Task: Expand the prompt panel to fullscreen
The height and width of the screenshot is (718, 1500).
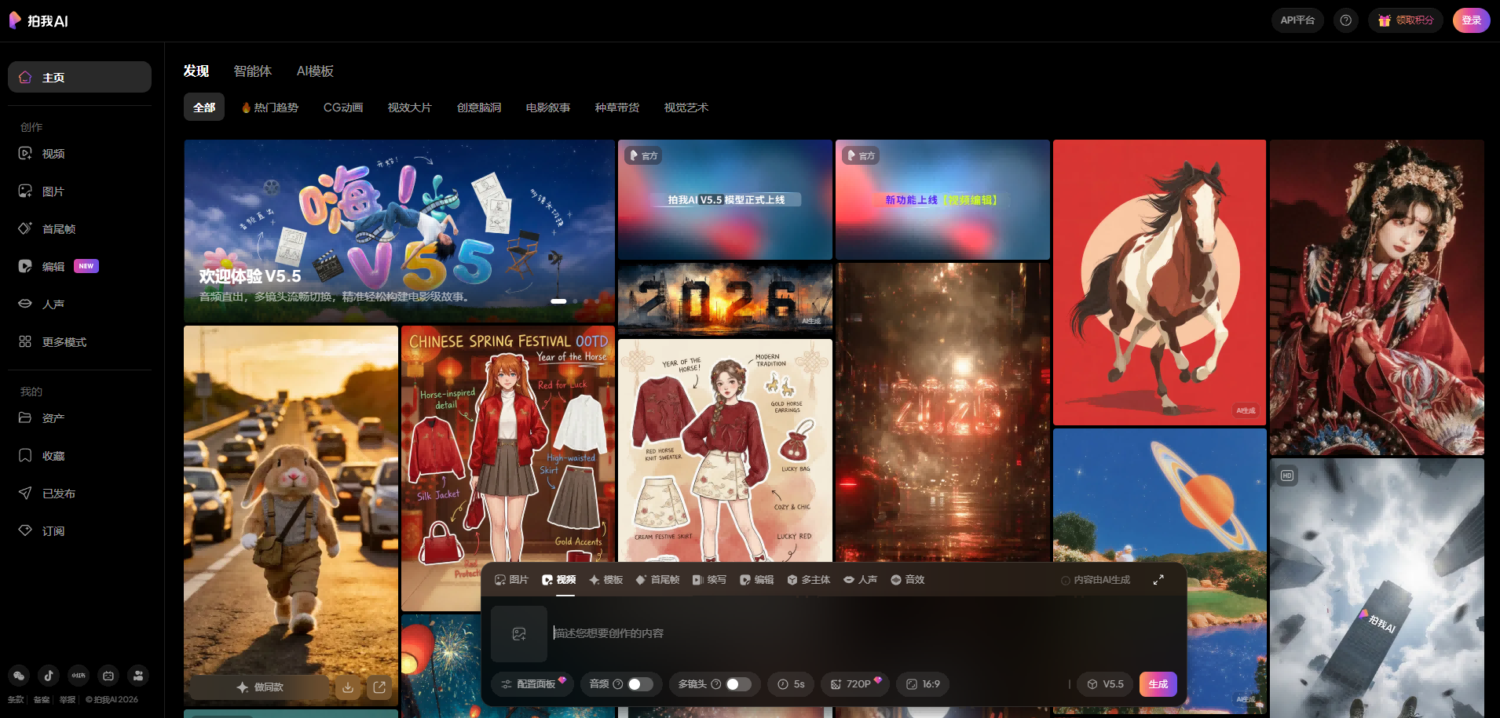Action: coord(1158,580)
